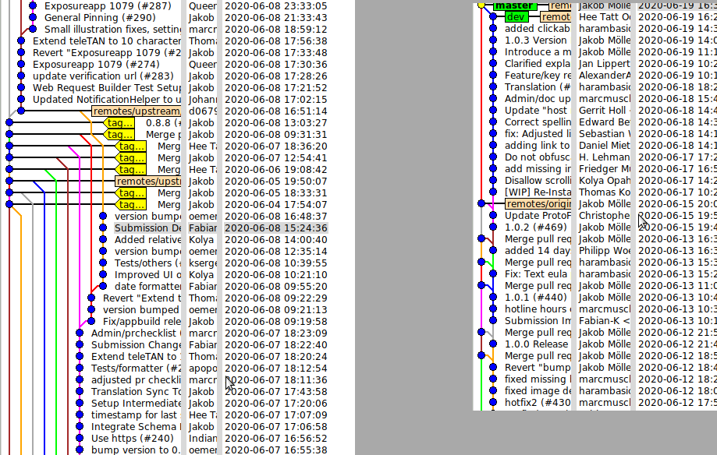Select commit 'update verification url (#283)'

click(x=103, y=76)
